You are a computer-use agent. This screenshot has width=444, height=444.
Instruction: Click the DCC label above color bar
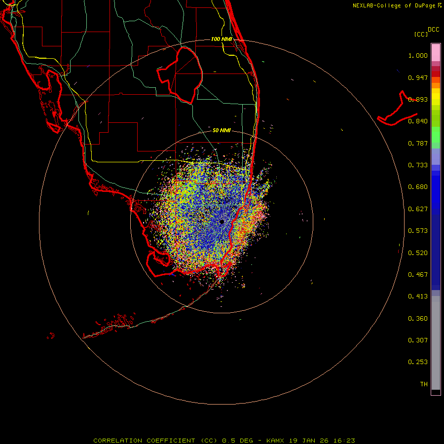[x=434, y=30]
